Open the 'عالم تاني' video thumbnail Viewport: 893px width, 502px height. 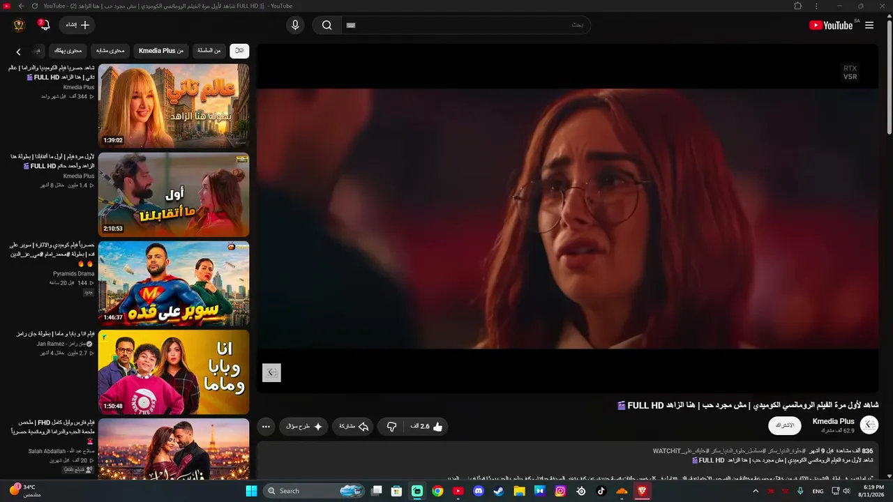tap(174, 106)
